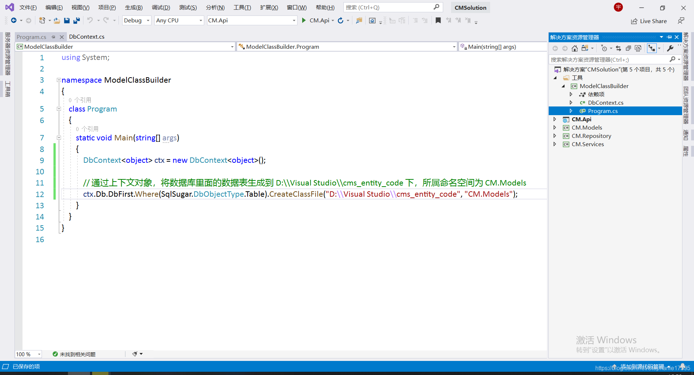This screenshot has width=694, height=375.
Task: Switch to the DbContext.cs tab
Action: click(x=87, y=36)
